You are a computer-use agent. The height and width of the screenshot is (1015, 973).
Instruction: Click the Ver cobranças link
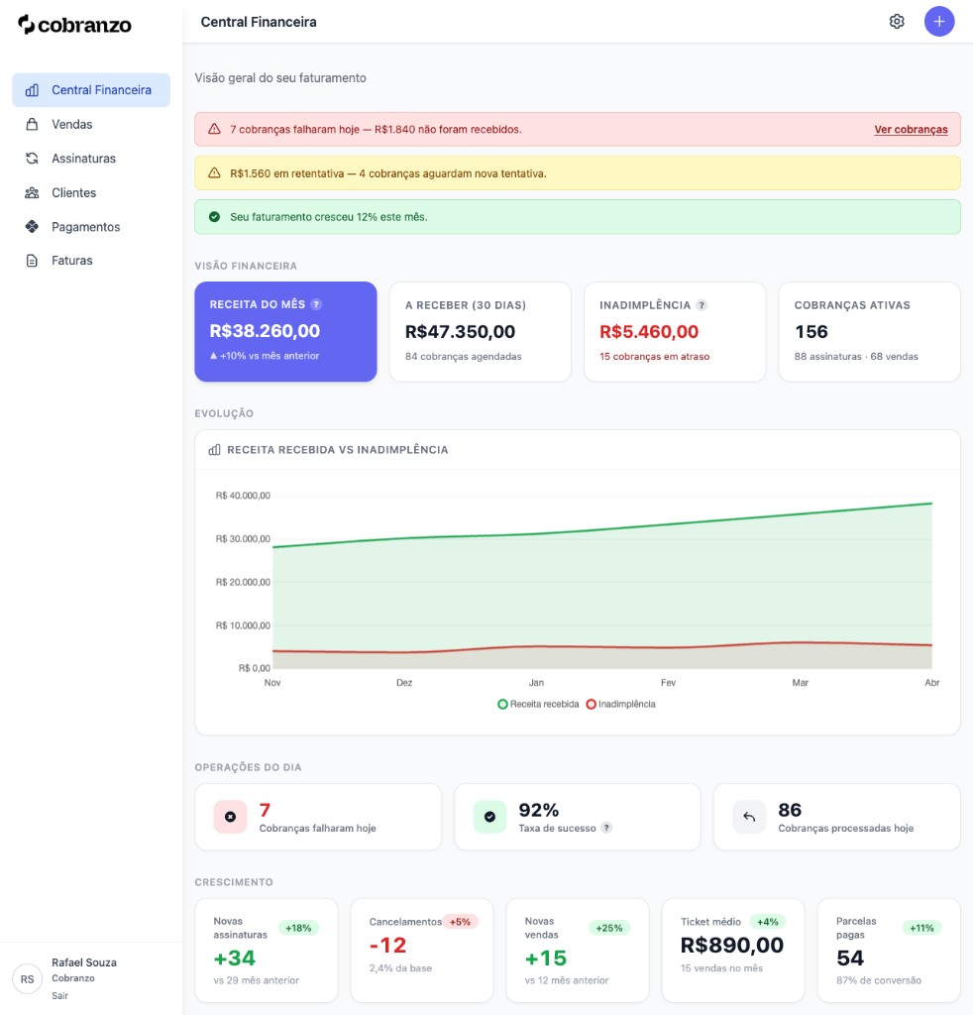(x=911, y=130)
